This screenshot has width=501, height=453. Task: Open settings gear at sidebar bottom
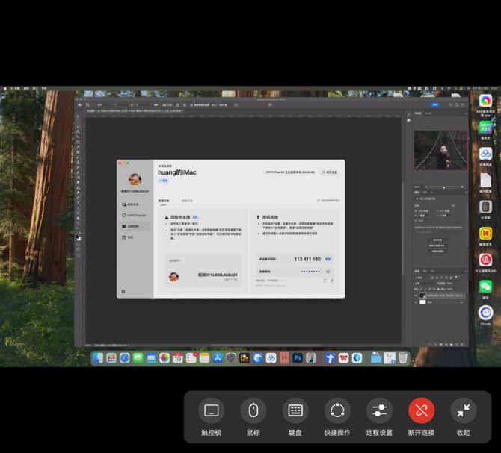click(123, 292)
